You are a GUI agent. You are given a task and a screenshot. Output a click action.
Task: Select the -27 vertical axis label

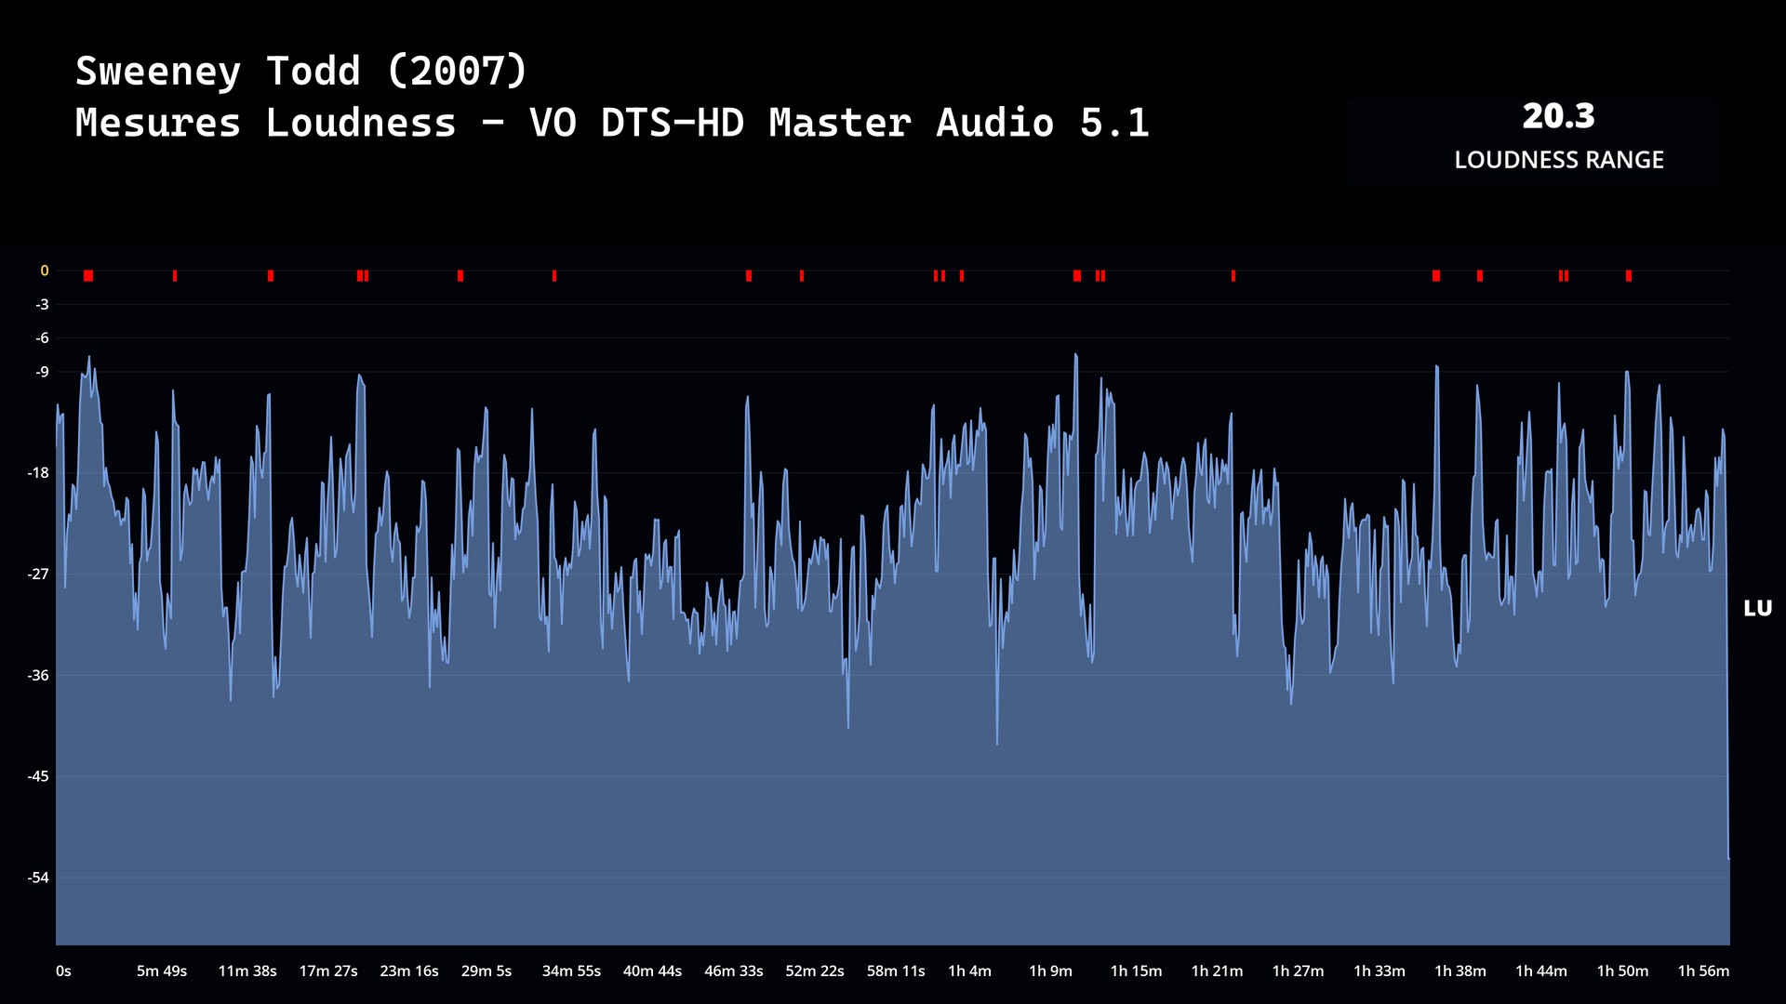[x=38, y=574]
